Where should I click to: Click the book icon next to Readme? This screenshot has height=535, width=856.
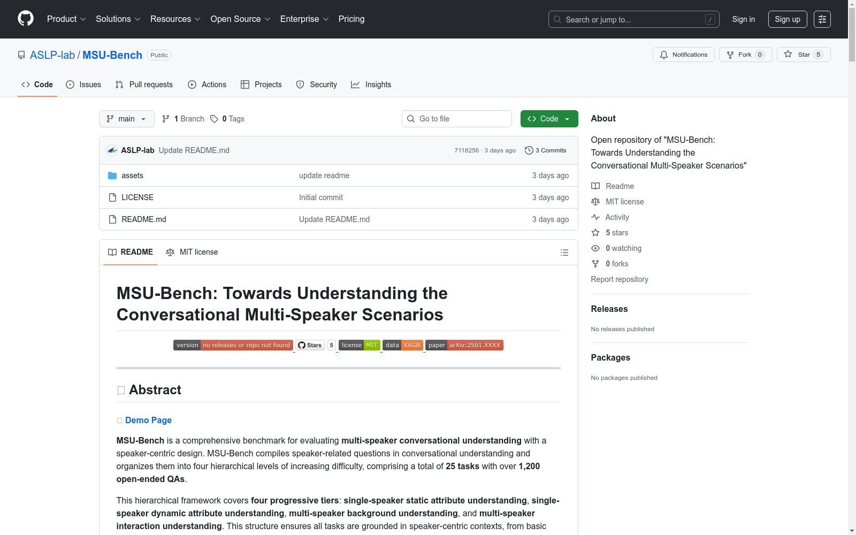[595, 186]
